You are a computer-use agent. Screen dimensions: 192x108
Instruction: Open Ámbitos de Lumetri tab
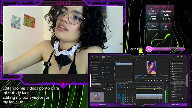pyautogui.click(x=106, y=59)
